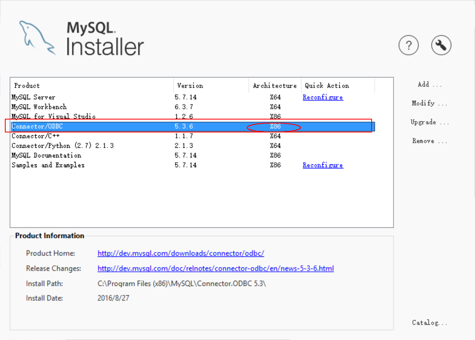
Task: Click the Architecture column header
Action: 275,85
